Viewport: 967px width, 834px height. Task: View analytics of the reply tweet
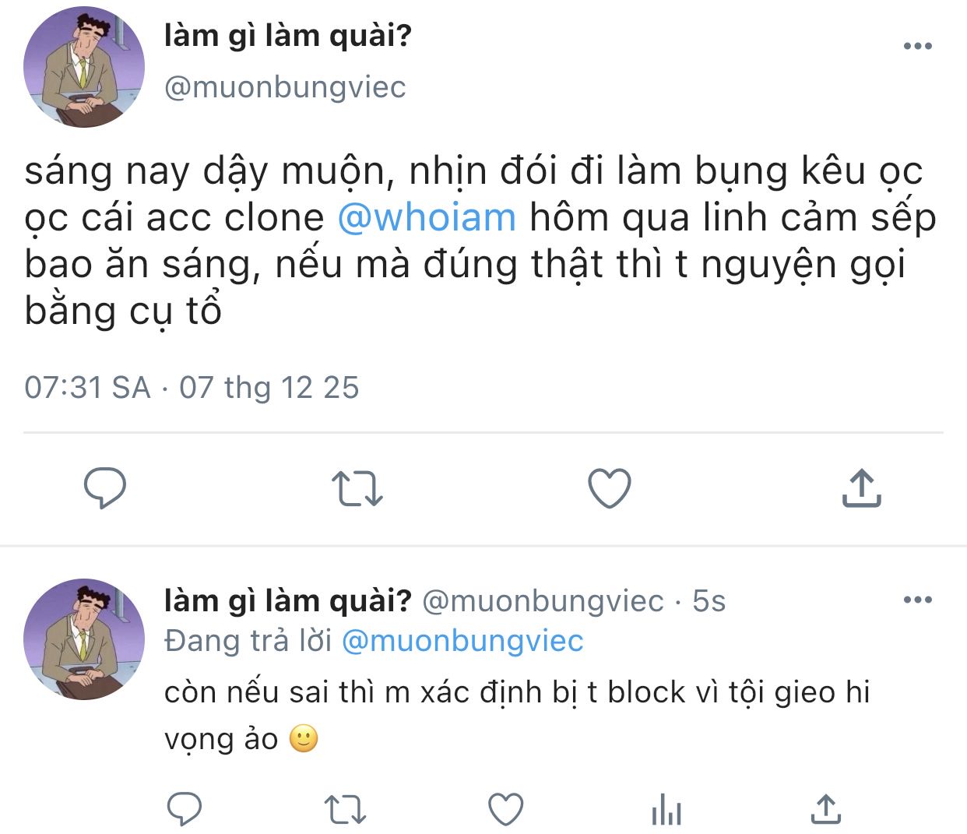pyautogui.click(x=666, y=810)
